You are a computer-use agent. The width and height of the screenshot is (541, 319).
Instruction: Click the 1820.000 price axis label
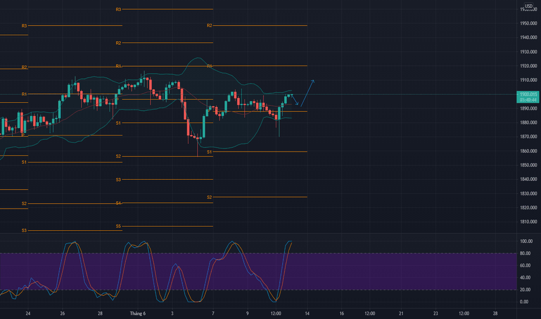(x=528, y=208)
